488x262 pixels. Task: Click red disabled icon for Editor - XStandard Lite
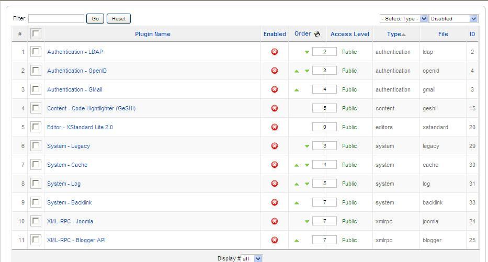tap(275, 127)
